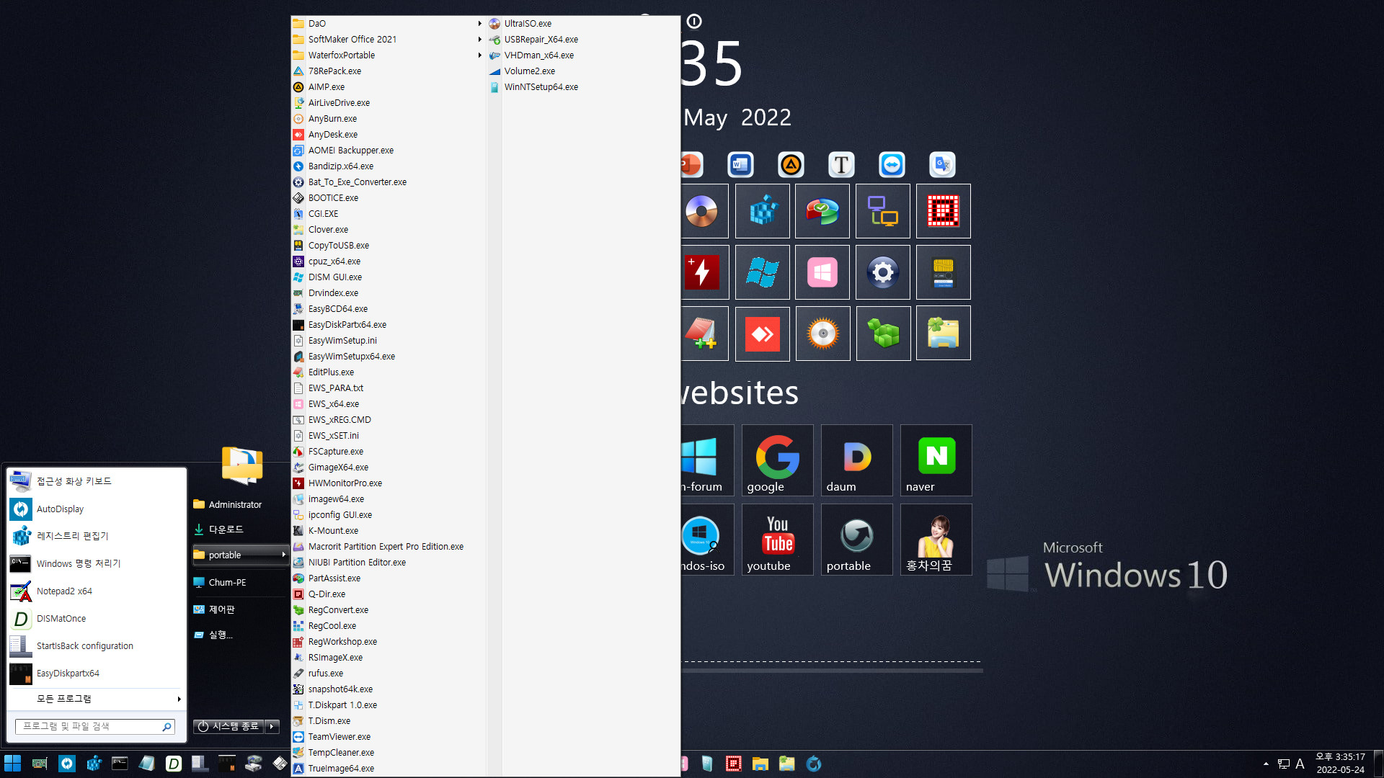Open the 홍차의꿈 tile
The width and height of the screenshot is (1384, 778).
936,540
